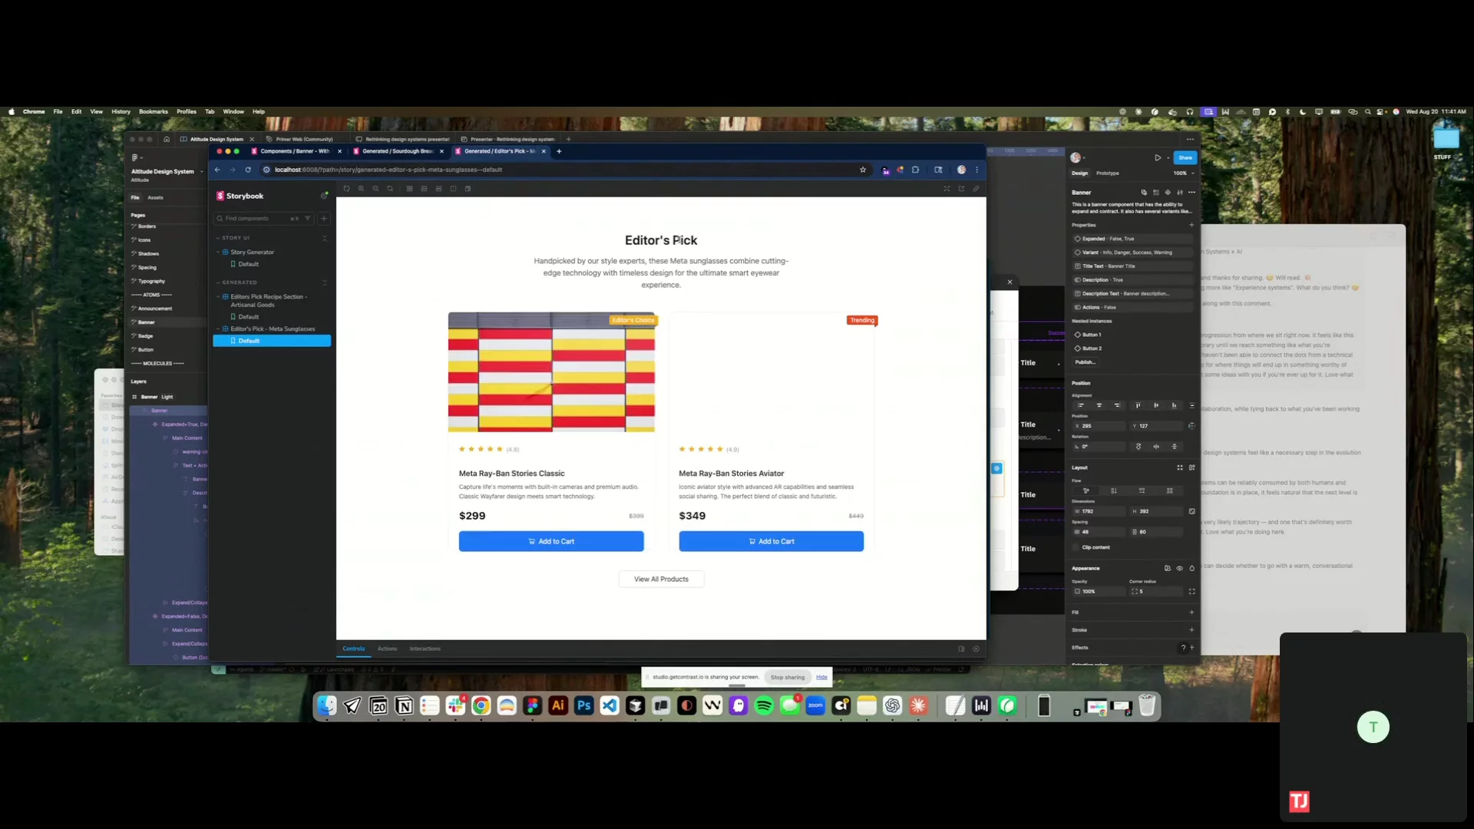Open Chrome extensions puzzle icon

915,170
